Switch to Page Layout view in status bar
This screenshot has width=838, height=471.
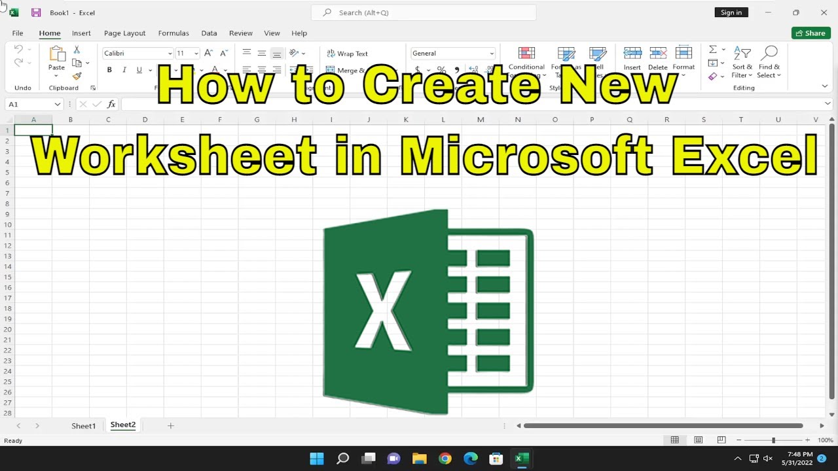[699, 440]
